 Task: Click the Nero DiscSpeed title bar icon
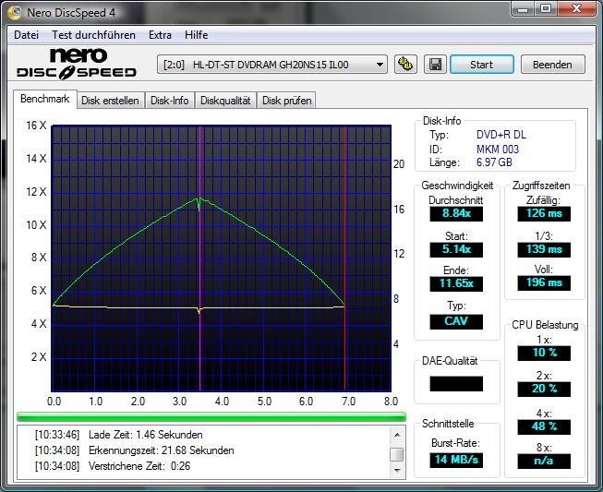(15, 12)
